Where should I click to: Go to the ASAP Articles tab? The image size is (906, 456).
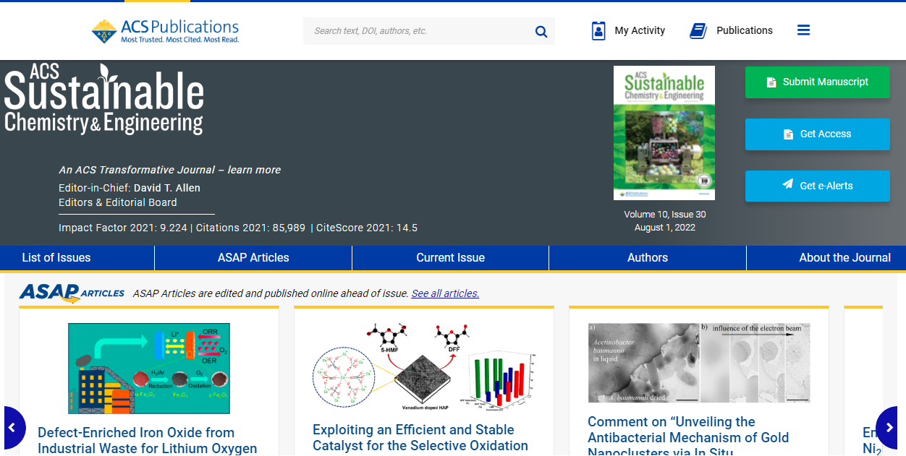pos(253,258)
